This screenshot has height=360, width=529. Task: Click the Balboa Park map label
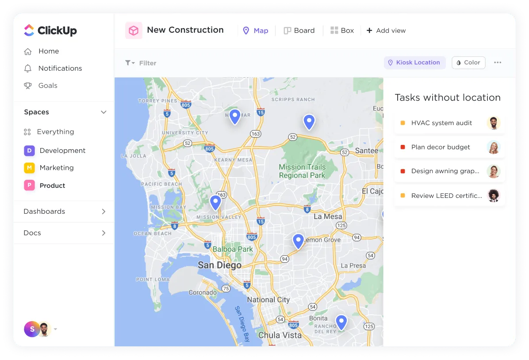[x=233, y=250]
